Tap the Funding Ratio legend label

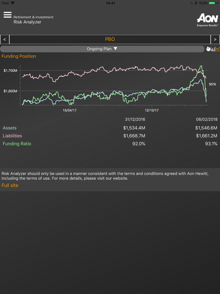[17, 144]
